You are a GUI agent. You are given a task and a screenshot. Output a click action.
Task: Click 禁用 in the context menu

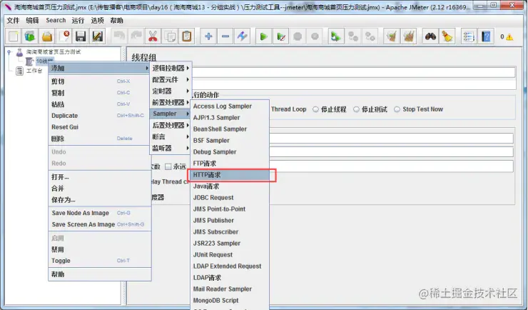99,250
